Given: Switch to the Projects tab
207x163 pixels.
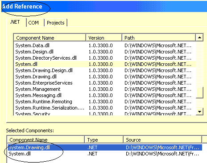Looking at the screenshot, I should (56, 23).
